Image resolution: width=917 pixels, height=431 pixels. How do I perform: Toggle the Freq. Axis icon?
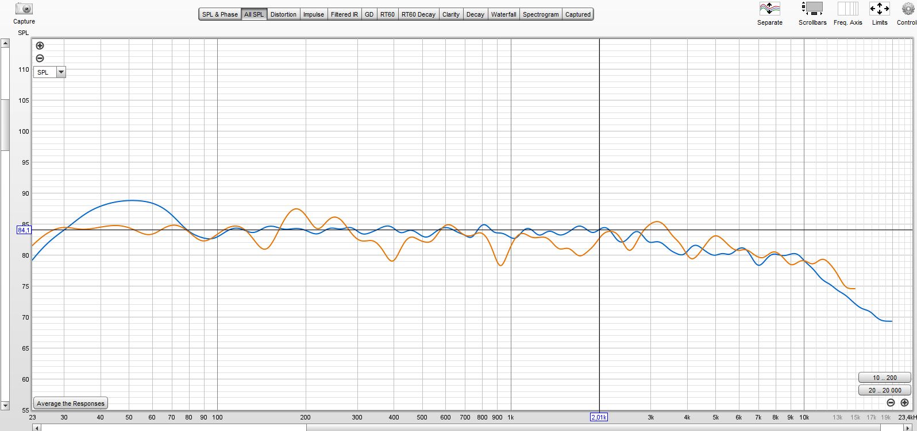tap(847, 9)
